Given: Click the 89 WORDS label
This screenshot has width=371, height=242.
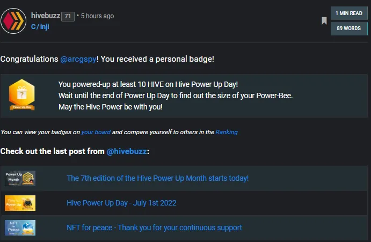Looking at the screenshot, I should 349,28.
